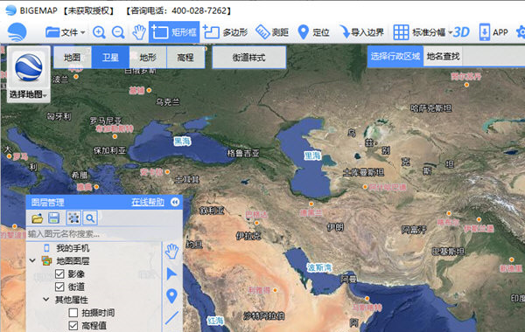The width and height of the screenshot is (525, 332).
Task: Switch to the 卫星 satellite tab
Action: tap(110, 57)
